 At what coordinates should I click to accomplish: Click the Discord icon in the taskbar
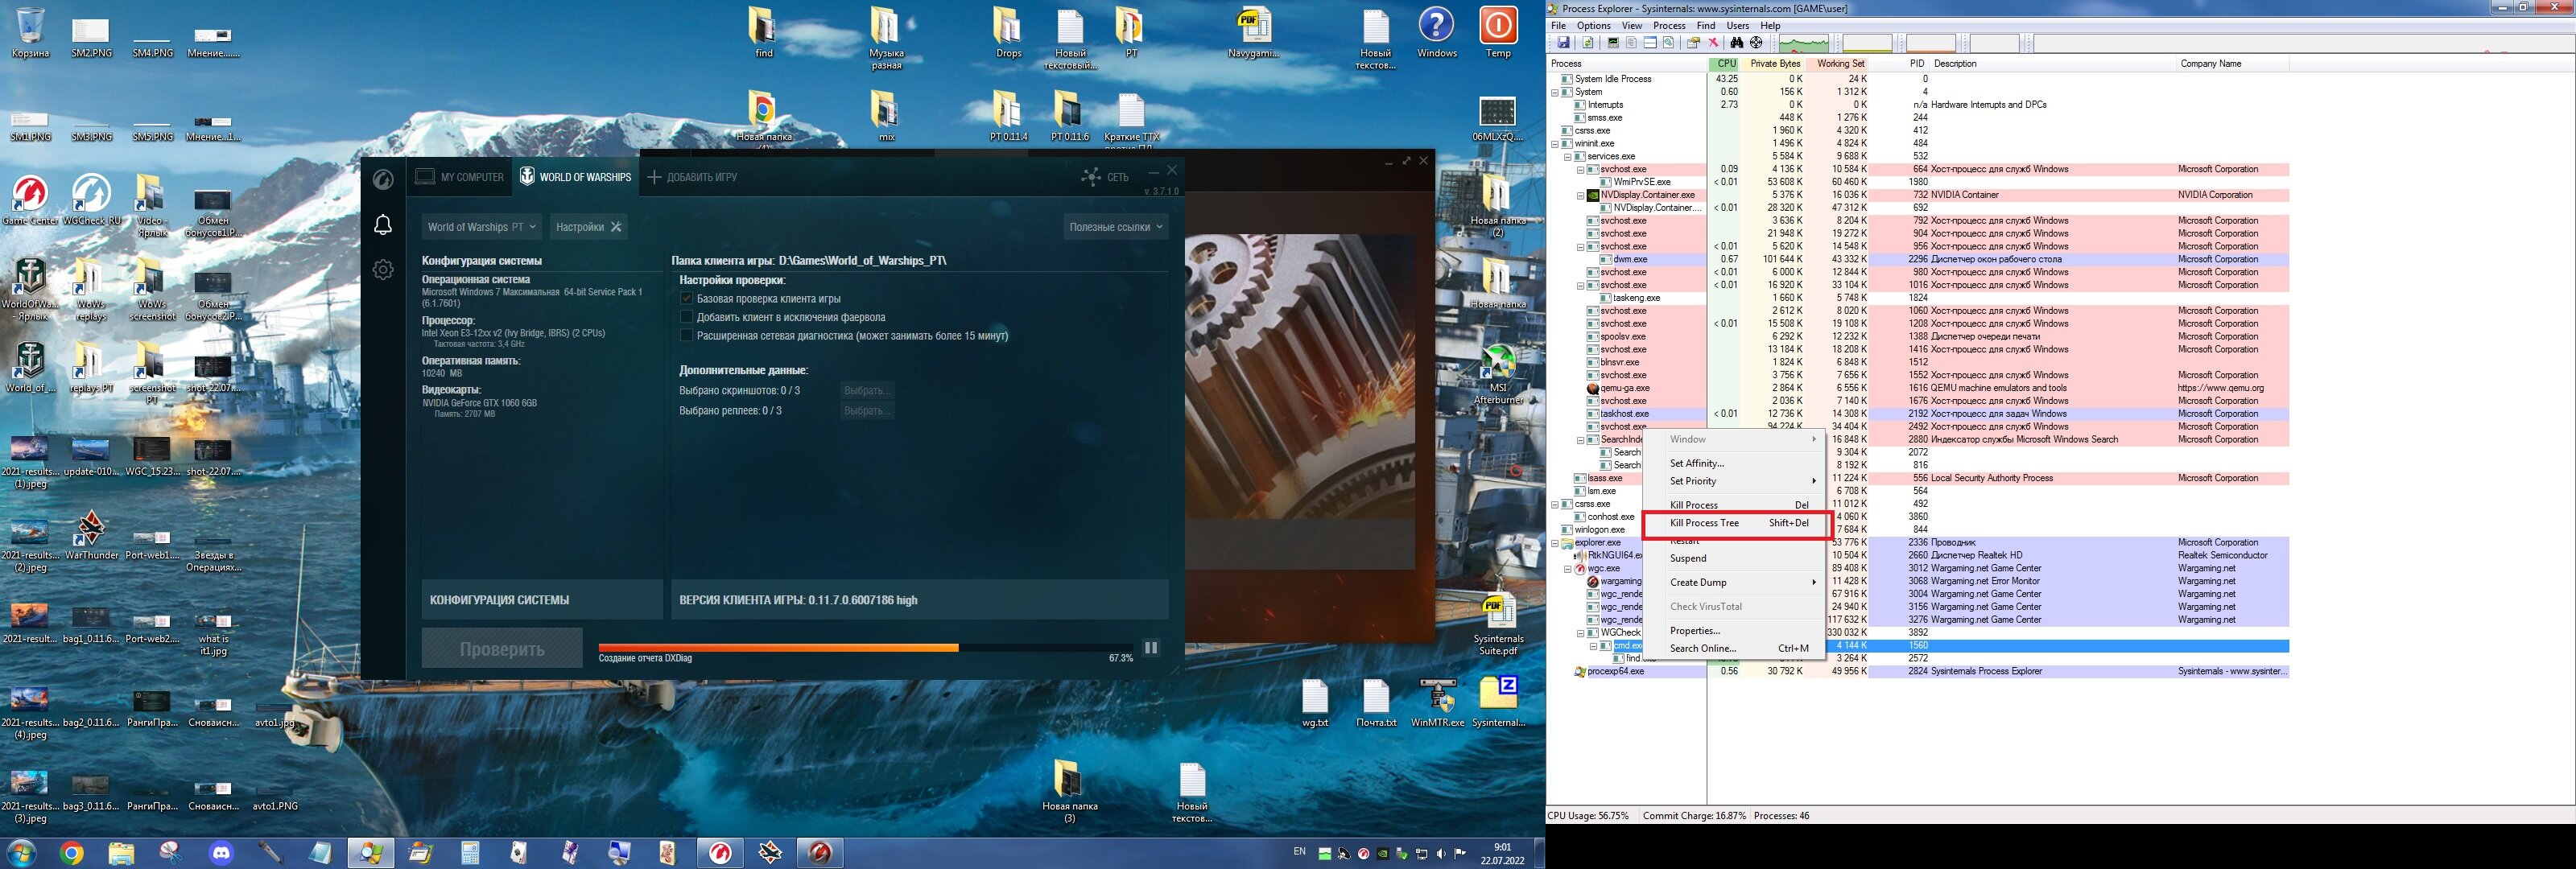[221, 853]
